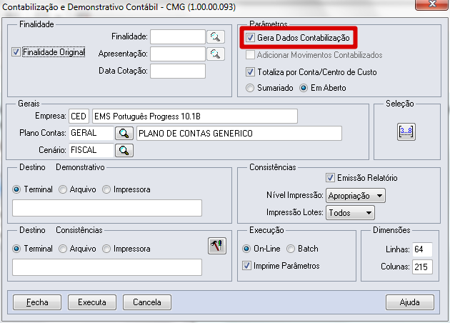The image size is (450, 323).
Task: Select Arquivo in Destino Demonstrativo
Action: coord(63,189)
